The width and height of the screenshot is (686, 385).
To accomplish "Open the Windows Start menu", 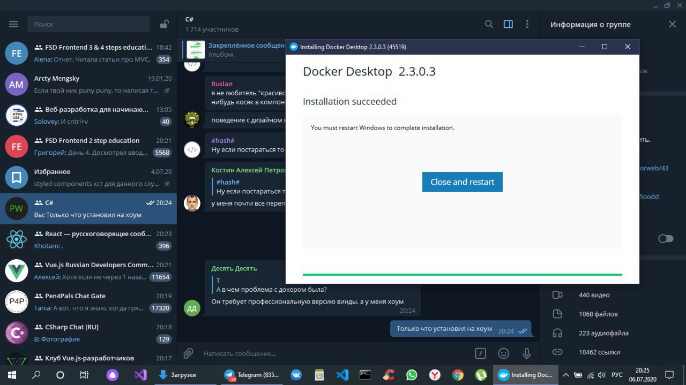I will tap(11, 375).
